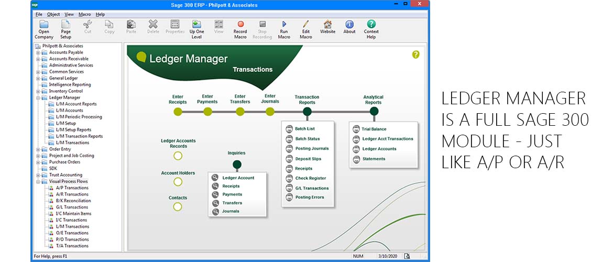The width and height of the screenshot is (613, 262).
Task: Expand the Accounts Payable tree node
Action: click(x=38, y=52)
